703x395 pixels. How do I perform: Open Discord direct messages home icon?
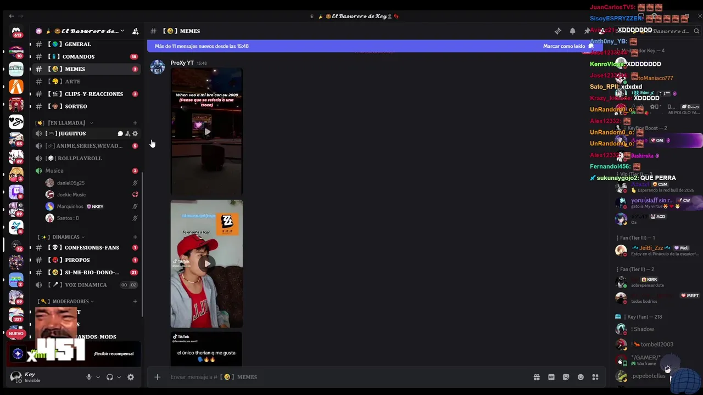click(x=16, y=32)
